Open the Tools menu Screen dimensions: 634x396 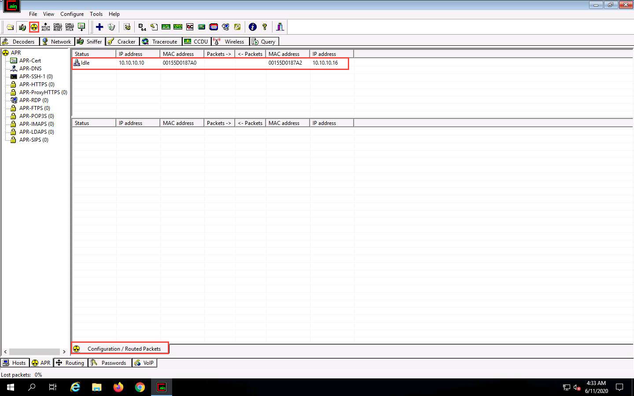click(96, 14)
